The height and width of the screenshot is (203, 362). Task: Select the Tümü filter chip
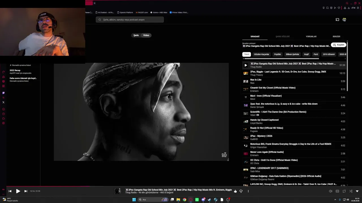[247, 54]
